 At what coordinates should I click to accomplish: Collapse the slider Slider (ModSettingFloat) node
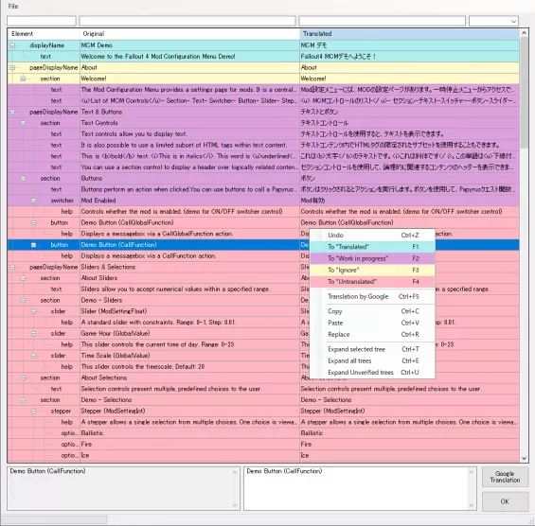point(33,311)
